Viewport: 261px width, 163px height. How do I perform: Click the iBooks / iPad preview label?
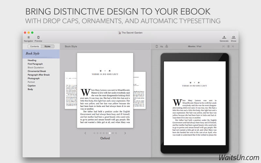[x=194, y=46]
